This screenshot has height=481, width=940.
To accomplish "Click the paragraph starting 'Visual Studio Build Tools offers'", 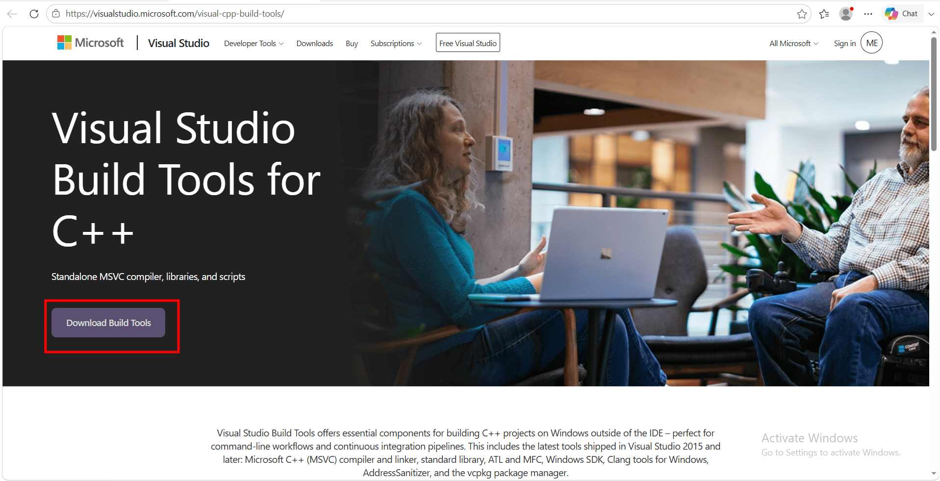I will 465,453.
